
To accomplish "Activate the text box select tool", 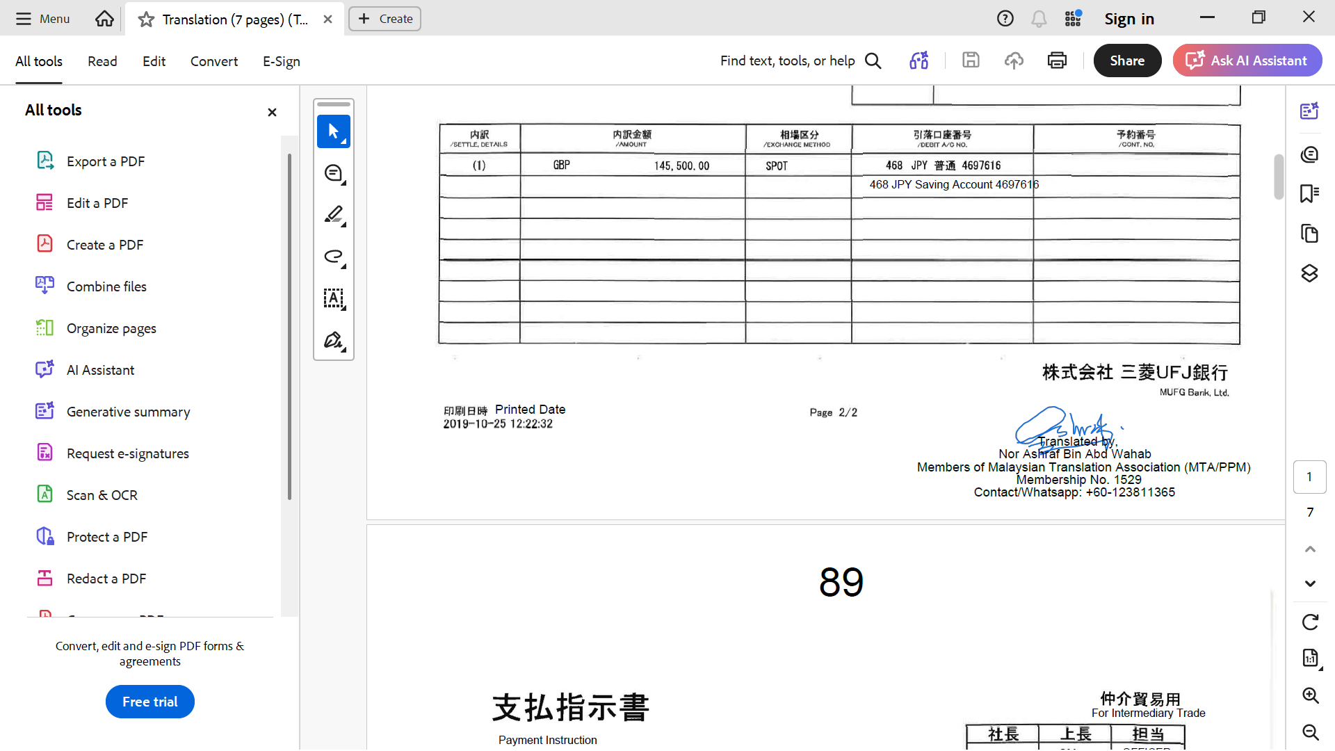I will coord(334,298).
